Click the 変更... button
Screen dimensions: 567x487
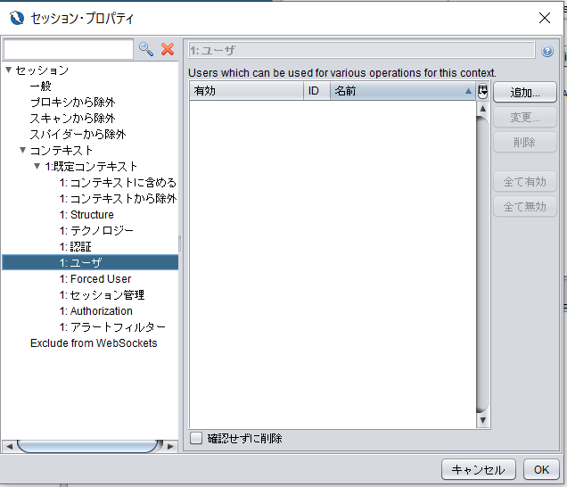coord(525,117)
